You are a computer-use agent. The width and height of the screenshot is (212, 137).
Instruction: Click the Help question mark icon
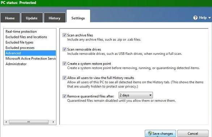tap(195, 18)
